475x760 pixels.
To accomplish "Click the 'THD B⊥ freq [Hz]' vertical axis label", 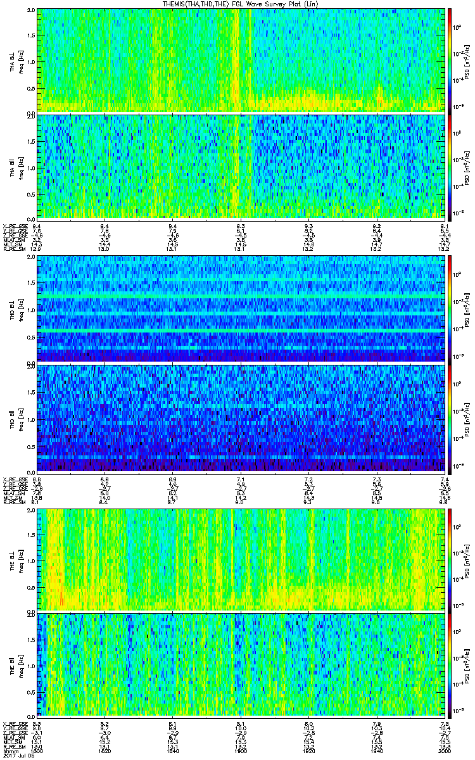I will pyautogui.click(x=16, y=309).
